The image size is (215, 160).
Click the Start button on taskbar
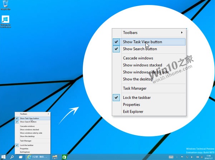3,157
